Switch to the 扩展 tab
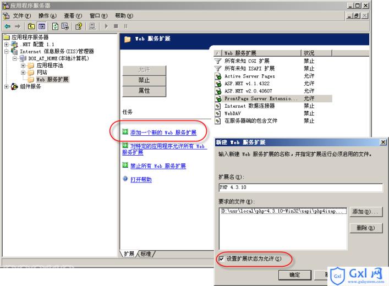This screenshot has width=389, height=286. pyautogui.click(x=129, y=254)
